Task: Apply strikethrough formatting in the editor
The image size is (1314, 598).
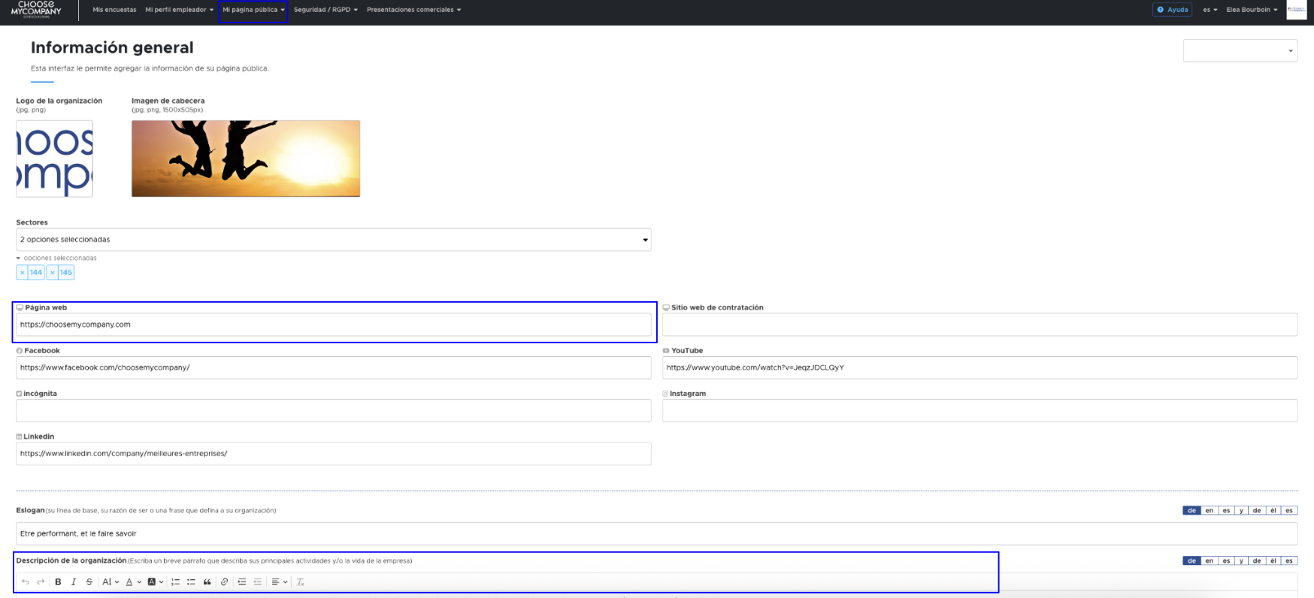Action: (89, 582)
